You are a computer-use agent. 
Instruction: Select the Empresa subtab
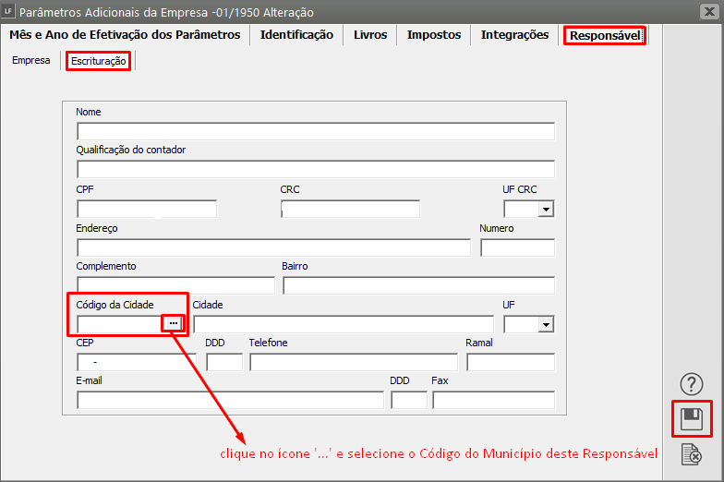(x=31, y=61)
